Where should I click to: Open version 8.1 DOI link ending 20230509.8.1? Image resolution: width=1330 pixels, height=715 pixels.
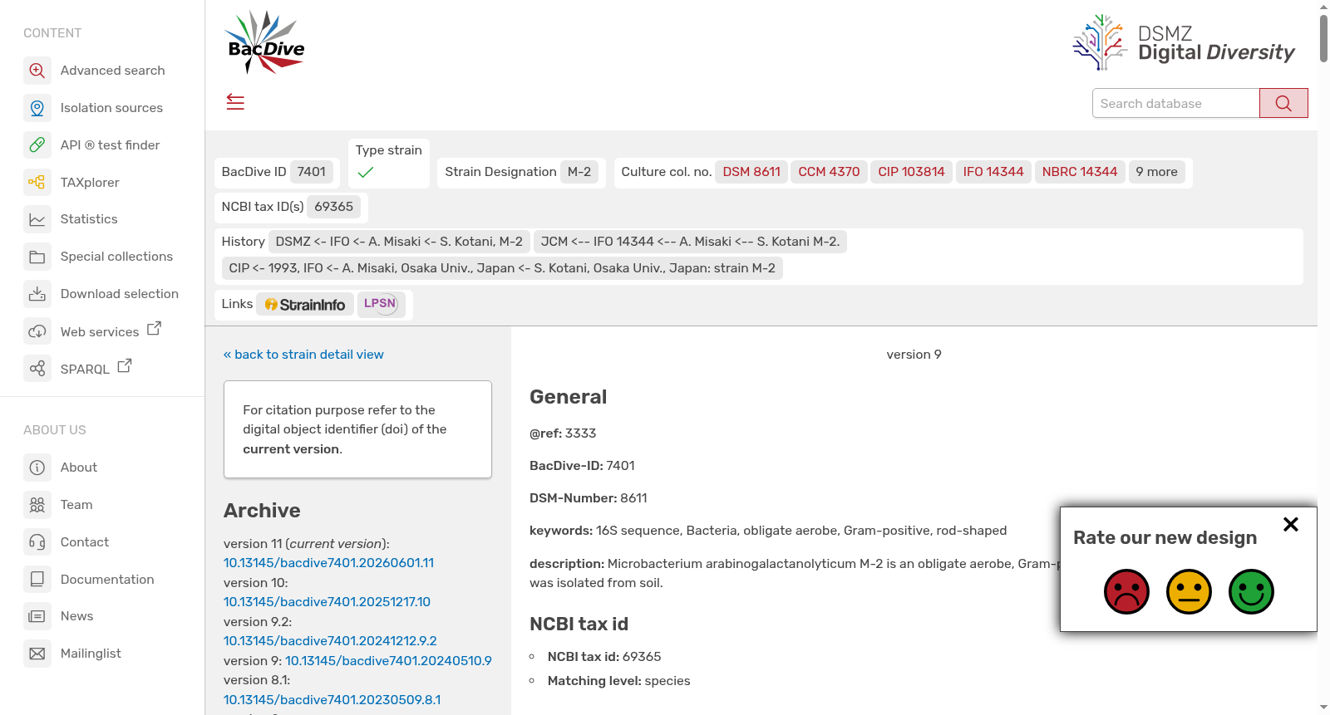click(332, 700)
